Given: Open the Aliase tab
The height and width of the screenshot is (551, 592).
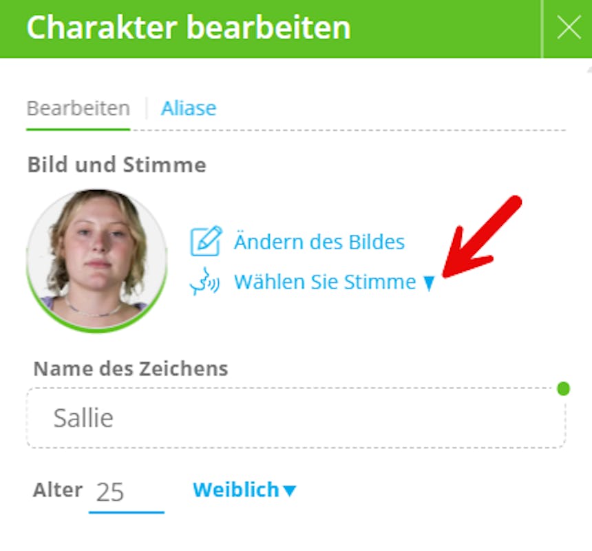Looking at the screenshot, I should 189,108.
